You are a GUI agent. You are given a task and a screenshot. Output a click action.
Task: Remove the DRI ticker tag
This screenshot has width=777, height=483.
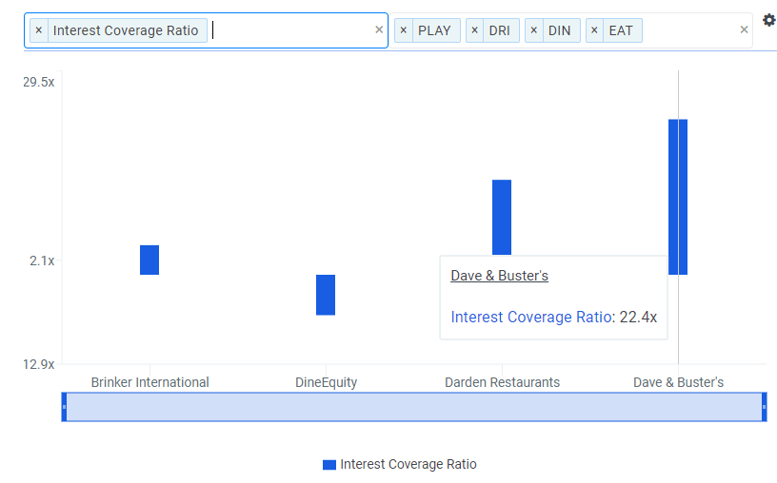[474, 30]
